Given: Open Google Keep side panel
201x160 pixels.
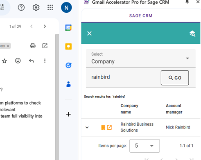Looking at the screenshot, I should click(68, 47).
